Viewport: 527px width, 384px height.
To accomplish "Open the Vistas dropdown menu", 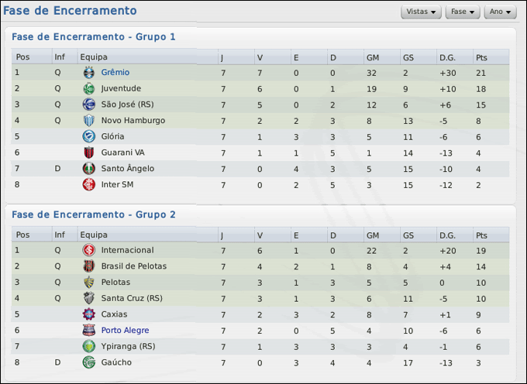I will pos(421,12).
